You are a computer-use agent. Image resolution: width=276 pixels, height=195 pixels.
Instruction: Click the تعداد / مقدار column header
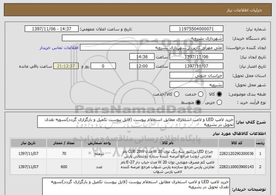click(64, 143)
